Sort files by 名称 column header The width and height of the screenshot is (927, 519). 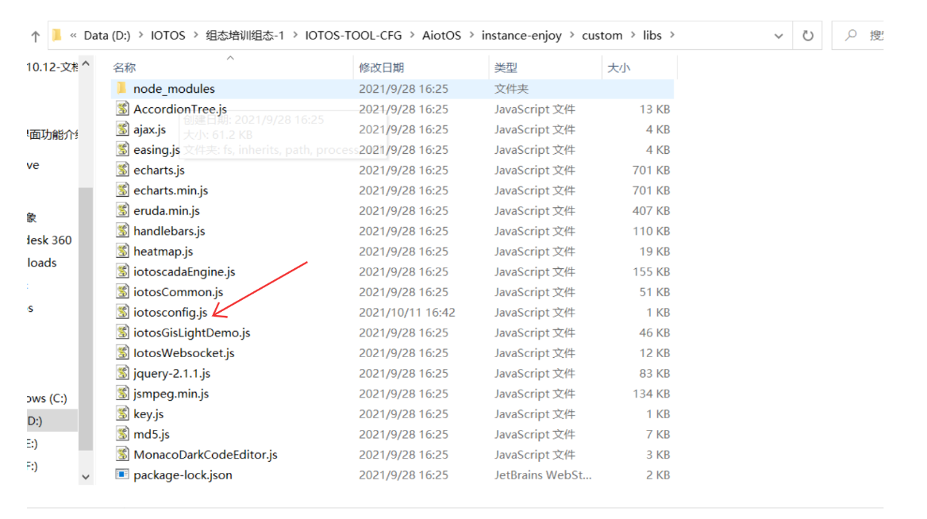coord(125,68)
